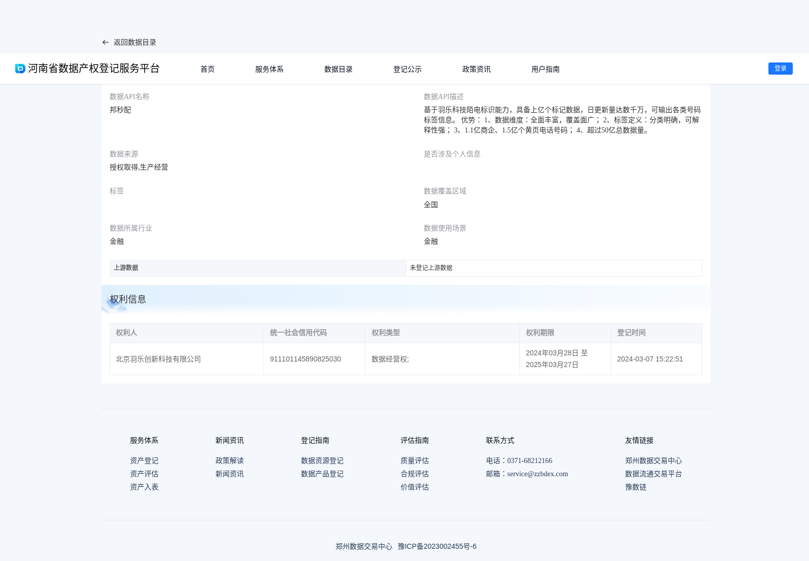The width and height of the screenshot is (809, 561).
Task: Click the 权利信息 section heading
Action: [x=128, y=299]
